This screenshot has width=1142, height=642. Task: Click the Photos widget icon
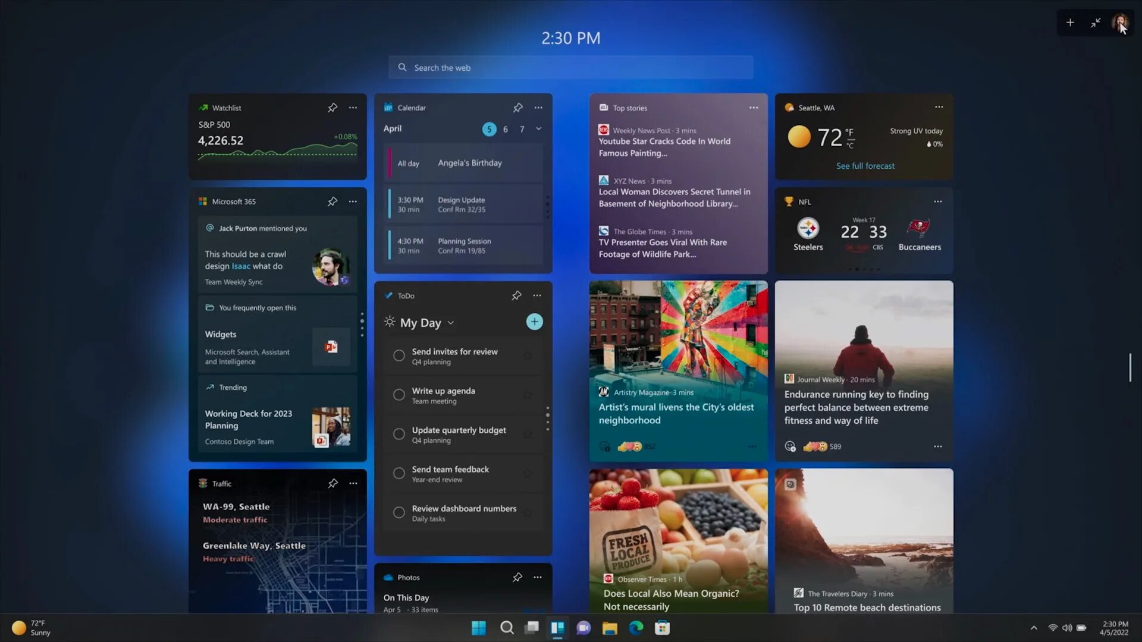(388, 577)
